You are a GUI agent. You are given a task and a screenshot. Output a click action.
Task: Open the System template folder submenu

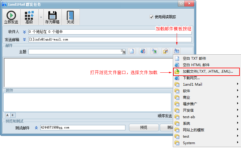pyautogui.click(x=207, y=143)
